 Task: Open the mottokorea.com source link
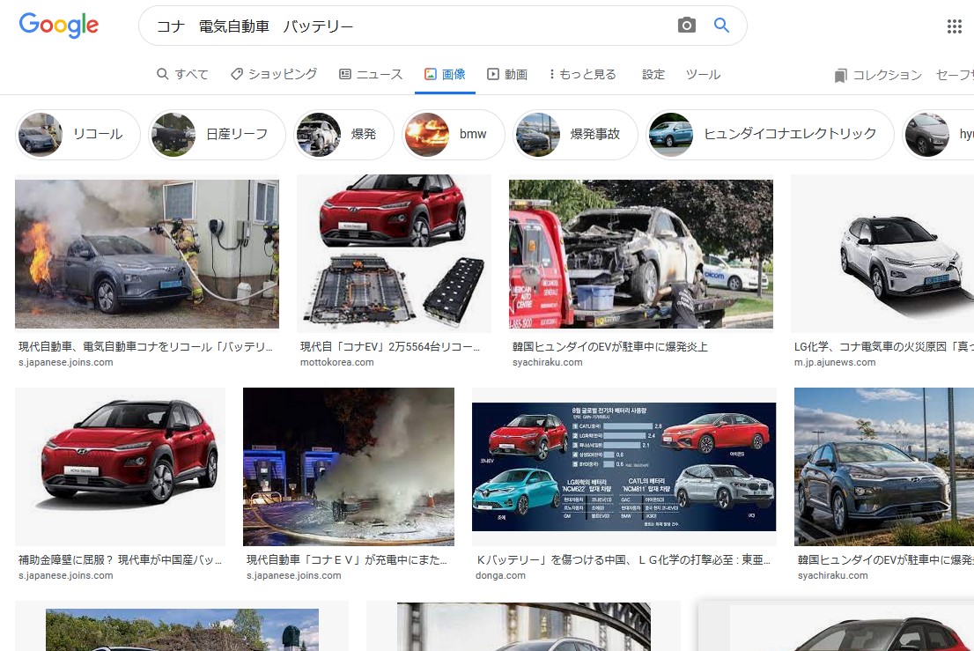336,362
